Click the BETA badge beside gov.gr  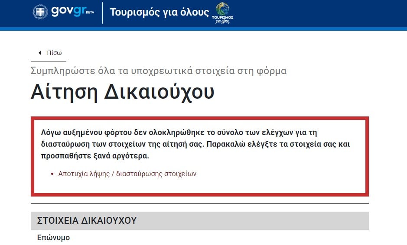coord(90,13)
